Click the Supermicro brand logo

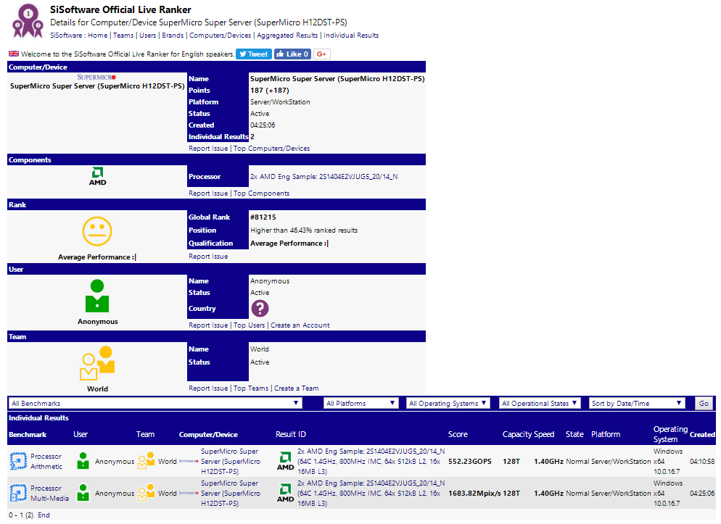96,77
